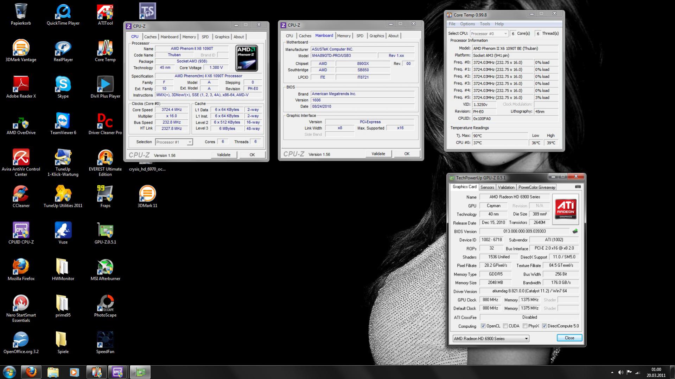Launch SpeedFan desktop shortcut
Viewport: 675px width, 379px height.
(105, 342)
